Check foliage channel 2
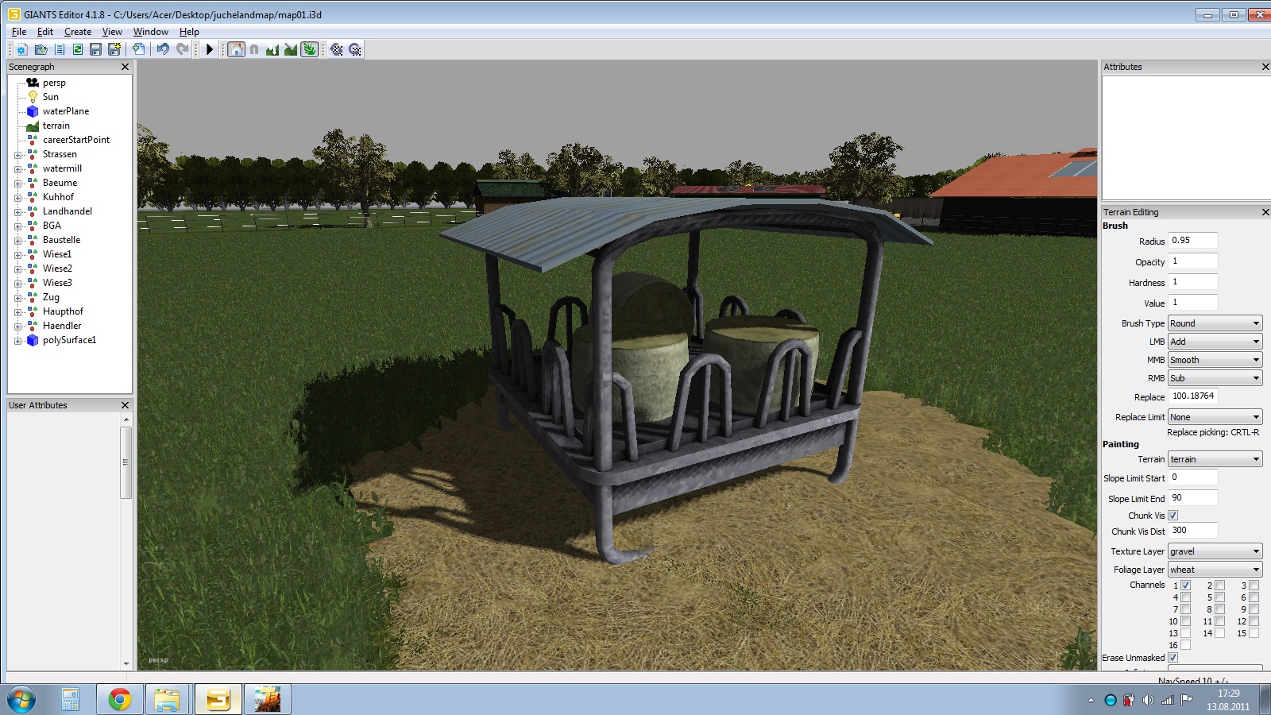Image resolution: width=1271 pixels, height=715 pixels. (1219, 586)
